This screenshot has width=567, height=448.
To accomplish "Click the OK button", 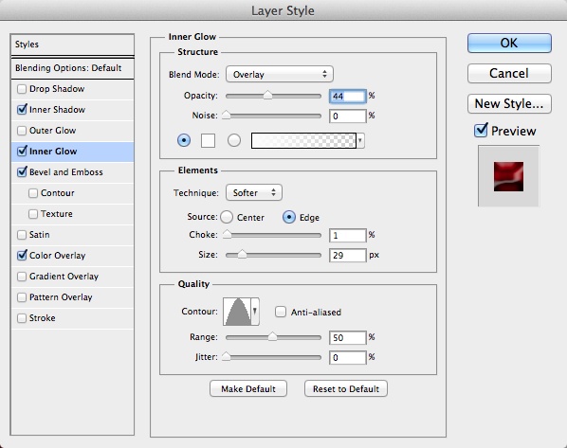I will [x=509, y=43].
